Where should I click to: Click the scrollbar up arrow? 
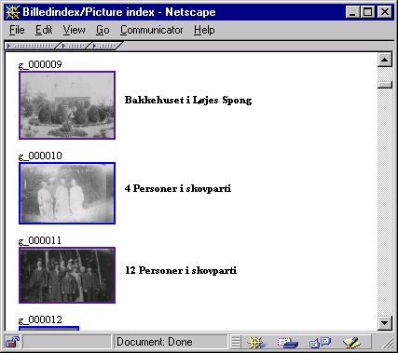[385, 60]
